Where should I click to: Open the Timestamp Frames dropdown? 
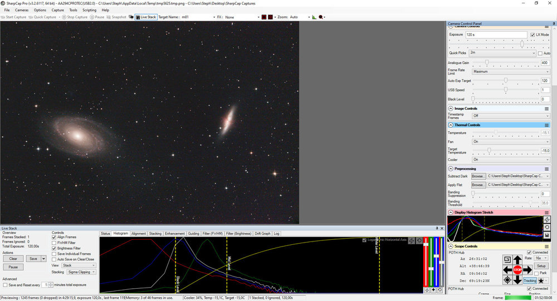(511, 116)
